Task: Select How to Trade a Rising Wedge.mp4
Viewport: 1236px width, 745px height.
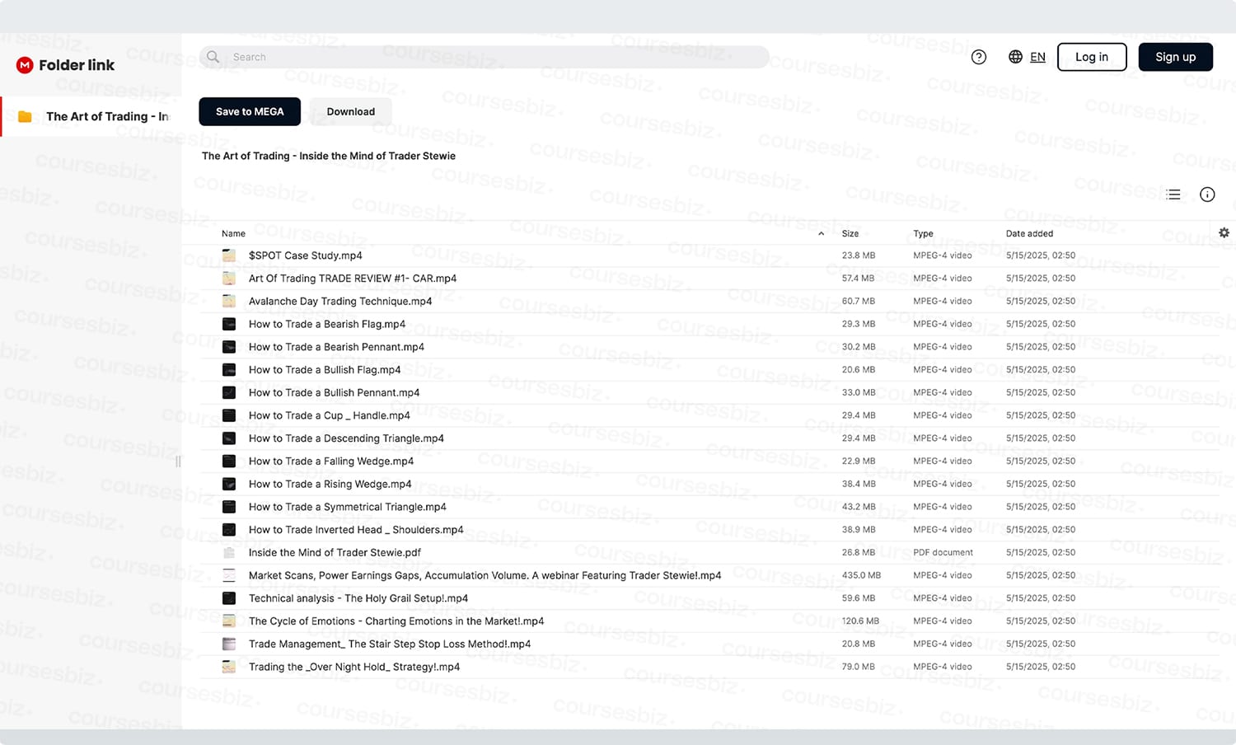Action: coord(330,484)
